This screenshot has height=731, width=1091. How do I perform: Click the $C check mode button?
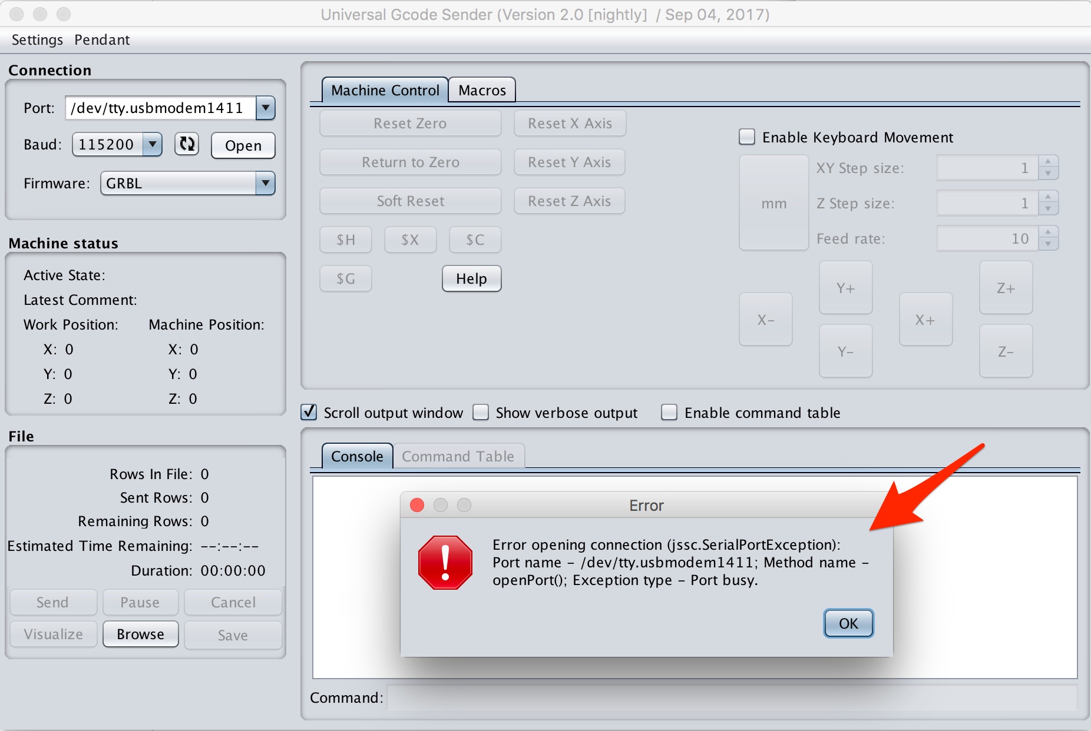[475, 240]
